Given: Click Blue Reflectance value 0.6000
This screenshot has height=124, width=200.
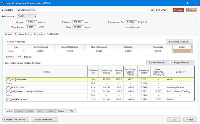Looking at the screenshot, I should (99, 51).
